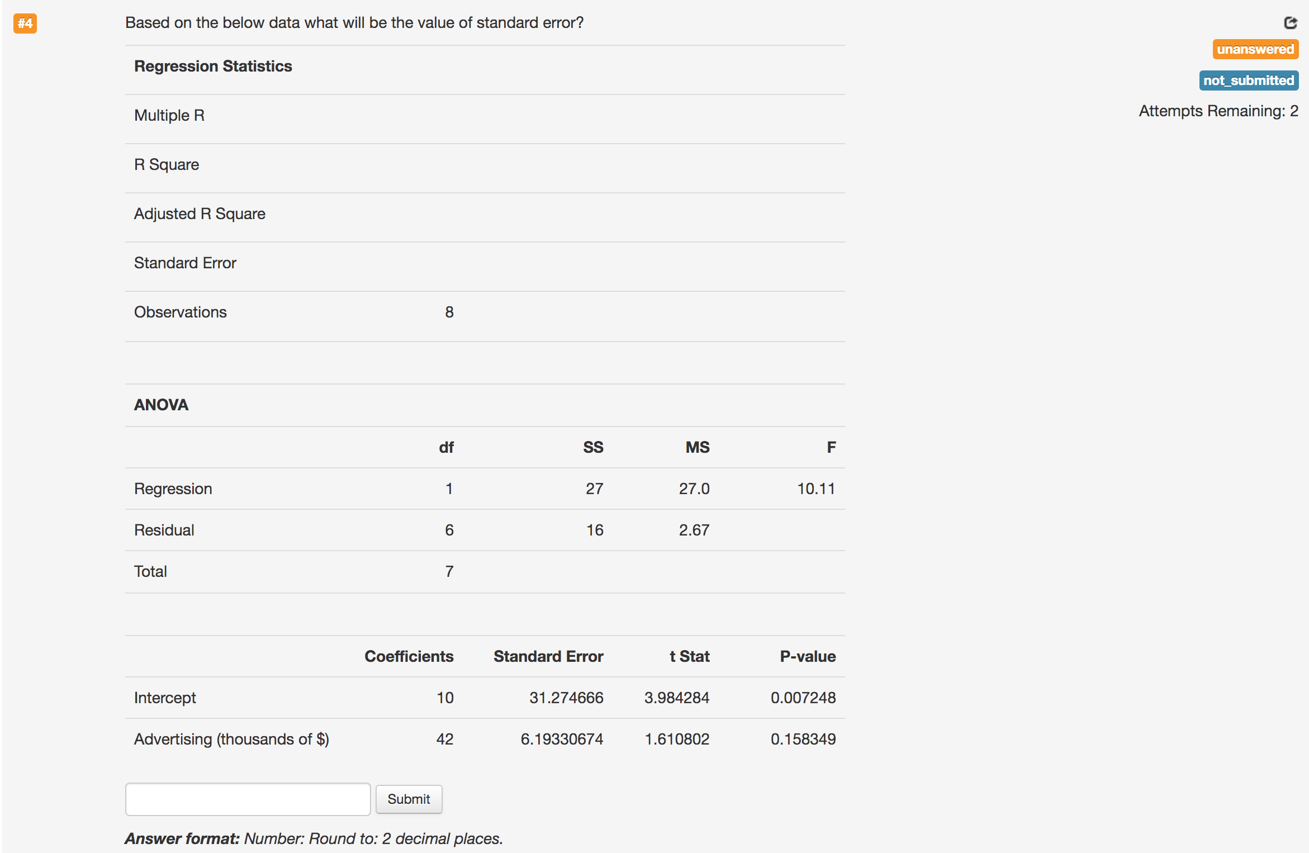Click the blue not_submitted status badge
This screenshot has height=853, width=1309.
click(x=1249, y=80)
